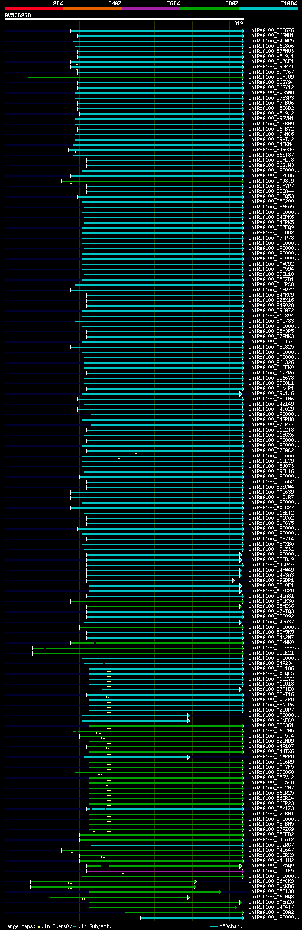Click label UniRef100_Q8IBJ9

pos(271,560)
